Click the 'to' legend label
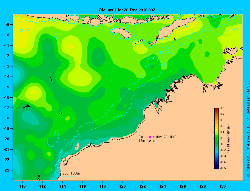This screenshot has width=250, height=191. tap(154, 141)
